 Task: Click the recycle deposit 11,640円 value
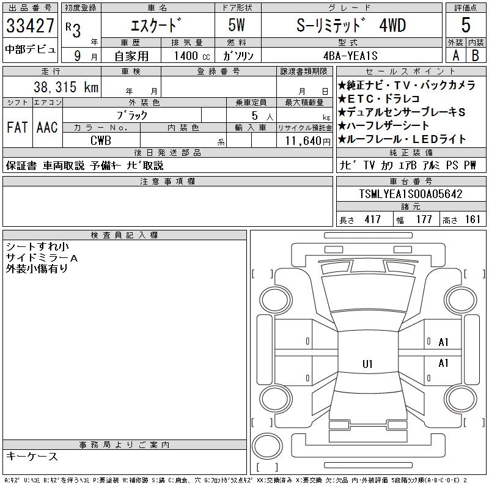[x=307, y=141]
